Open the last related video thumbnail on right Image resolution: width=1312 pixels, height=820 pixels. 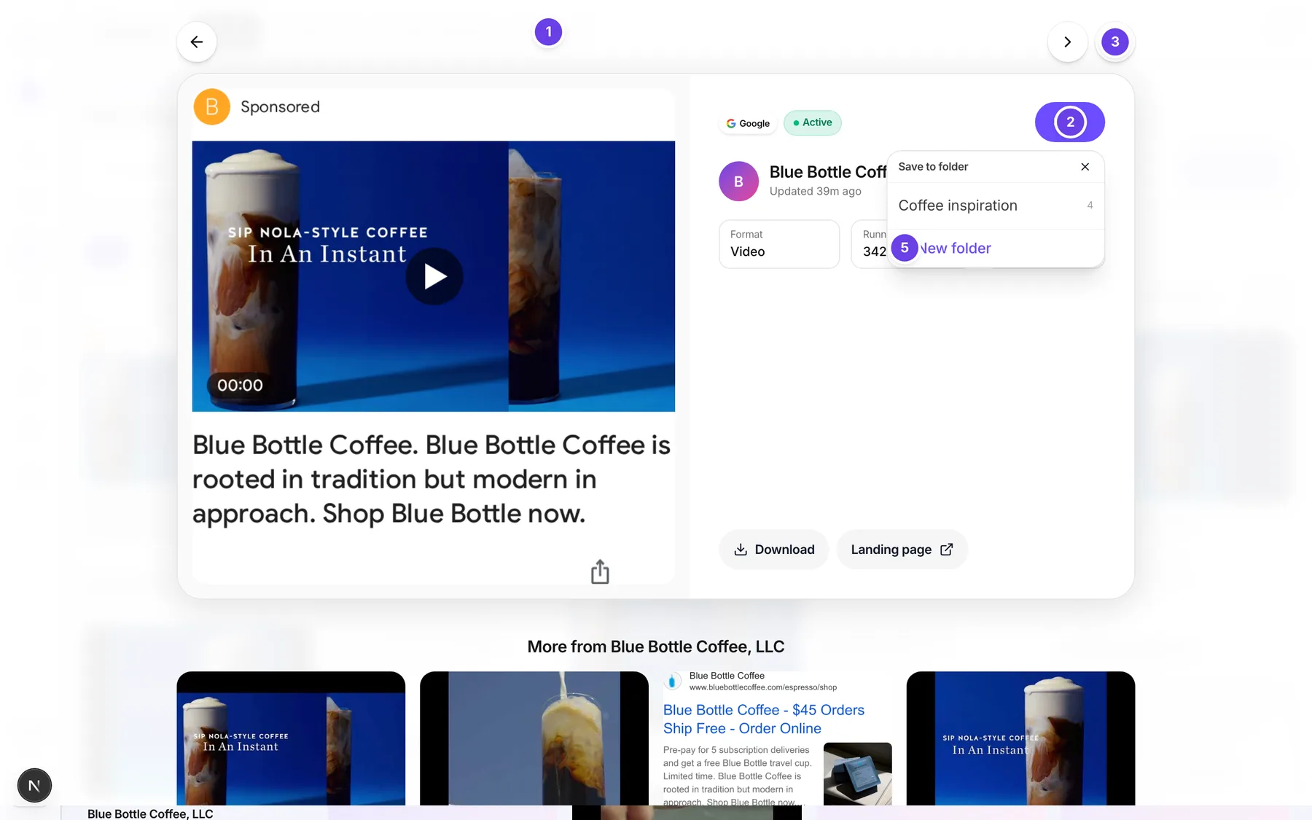[x=1020, y=738]
